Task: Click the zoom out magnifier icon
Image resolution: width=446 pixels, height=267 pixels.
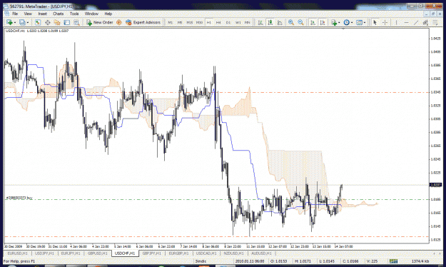Action: 300,22
